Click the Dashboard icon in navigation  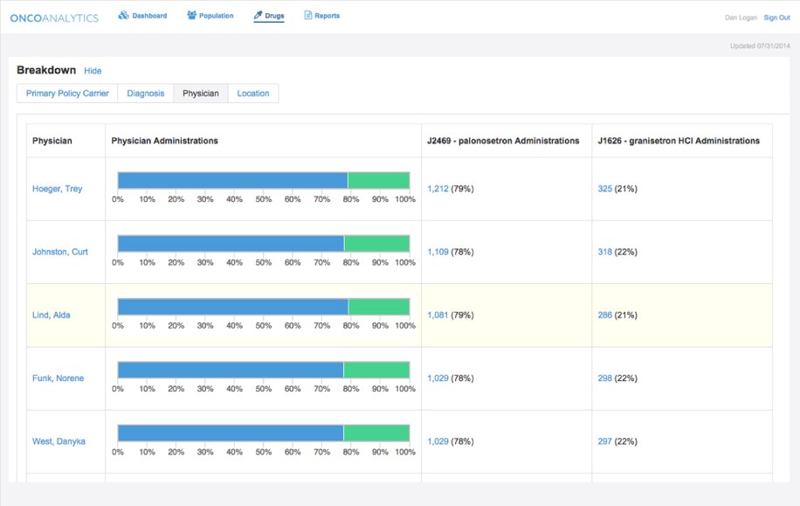124,16
